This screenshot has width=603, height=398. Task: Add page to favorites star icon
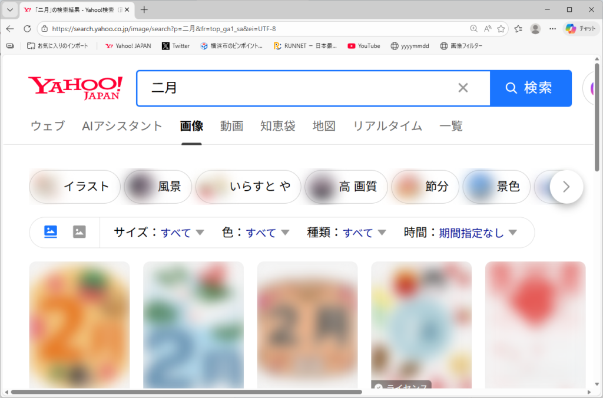click(501, 29)
